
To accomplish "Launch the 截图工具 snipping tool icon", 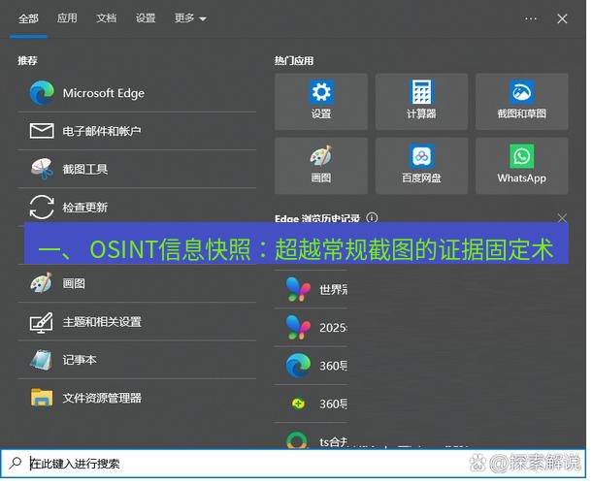I will [42, 169].
